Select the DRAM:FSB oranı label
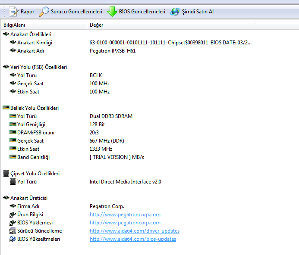 click(36, 133)
